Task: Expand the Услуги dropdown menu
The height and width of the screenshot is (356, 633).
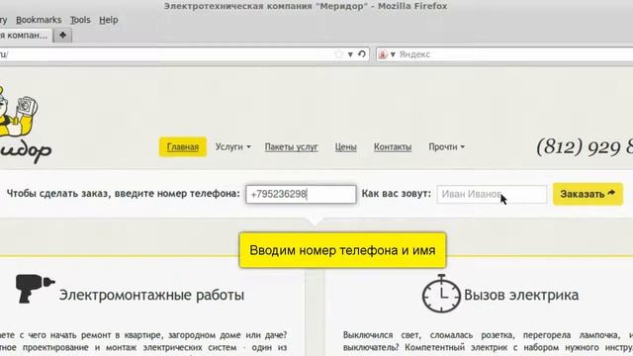Action: 233,147
